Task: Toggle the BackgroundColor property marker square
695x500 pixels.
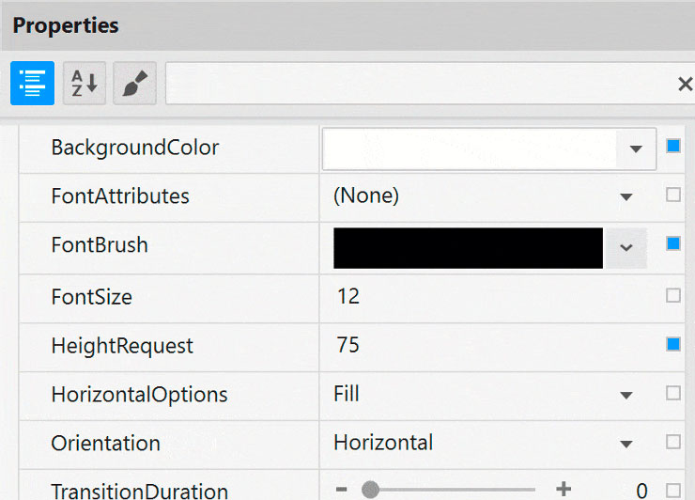Action: pos(672,147)
